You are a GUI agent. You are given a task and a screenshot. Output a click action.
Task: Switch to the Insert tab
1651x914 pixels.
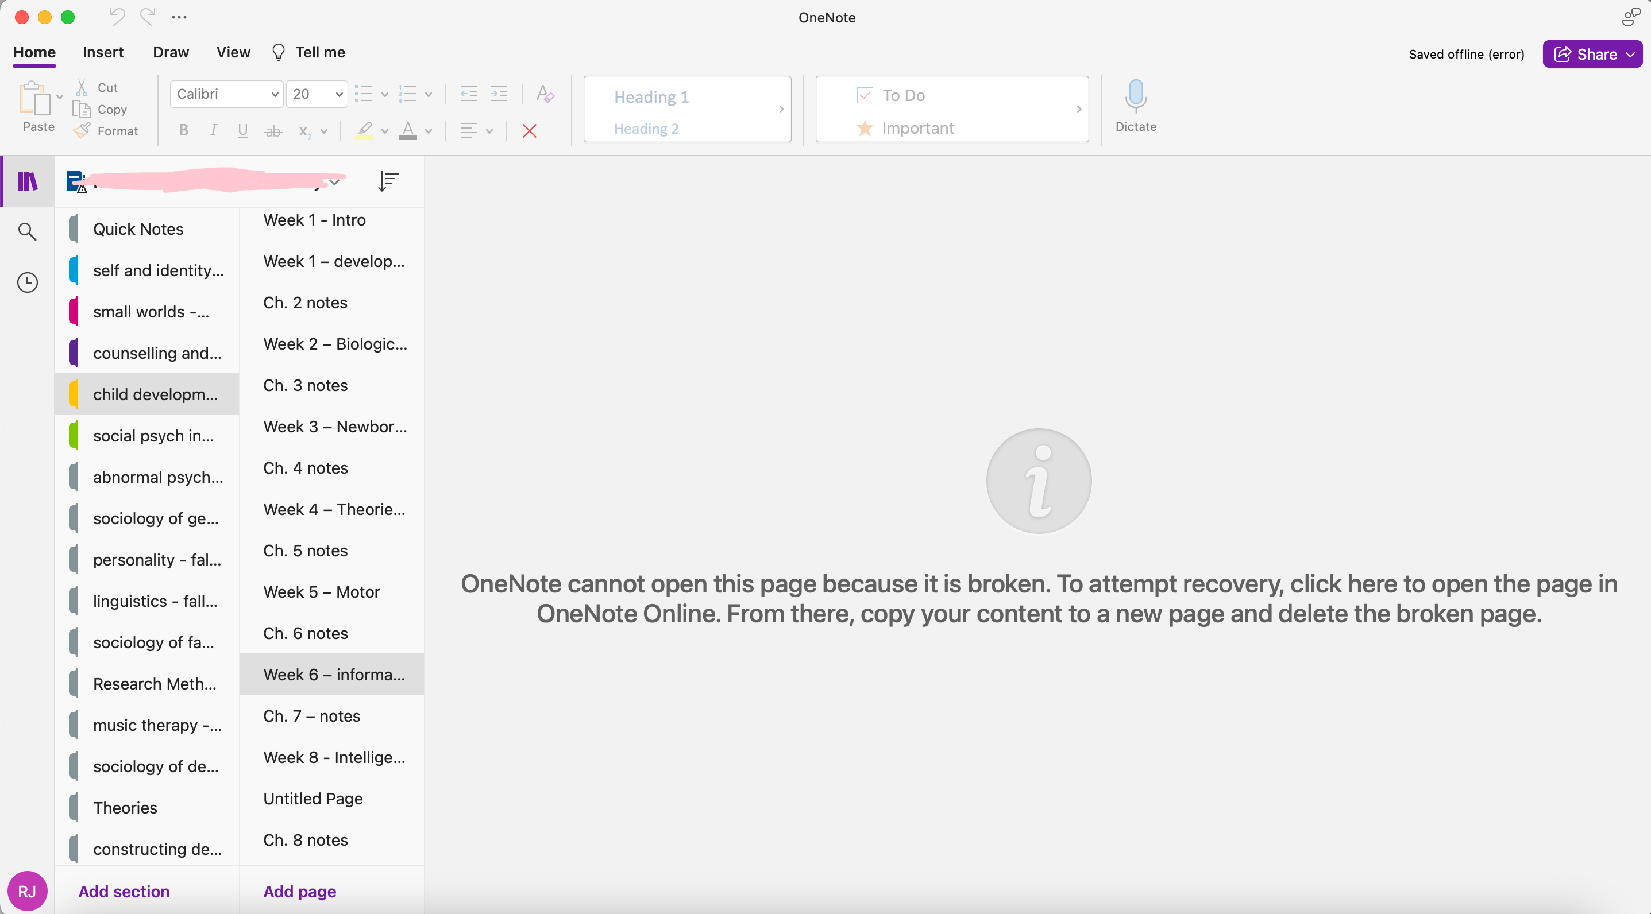click(x=103, y=52)
